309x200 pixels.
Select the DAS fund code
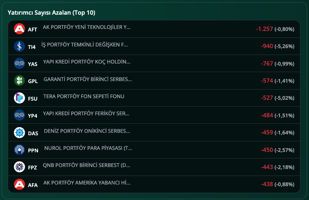pos(33,134)
